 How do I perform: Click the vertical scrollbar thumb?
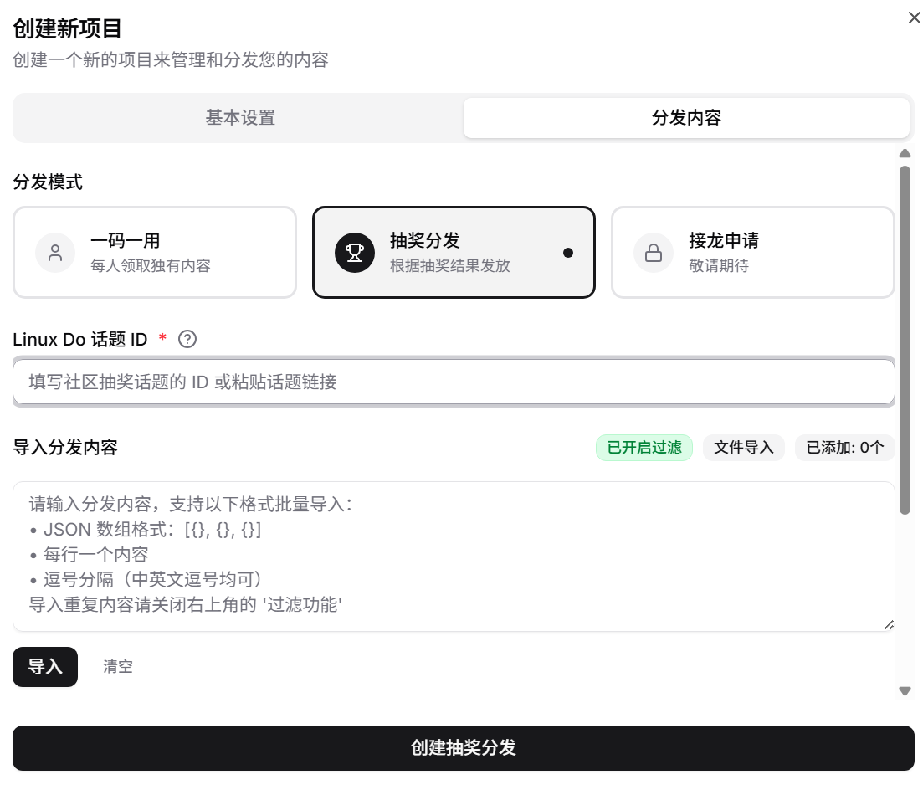(x=905, y=341)
